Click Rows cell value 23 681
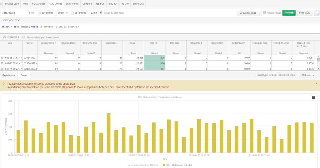 pyautogui.click(x=133, y=63)
